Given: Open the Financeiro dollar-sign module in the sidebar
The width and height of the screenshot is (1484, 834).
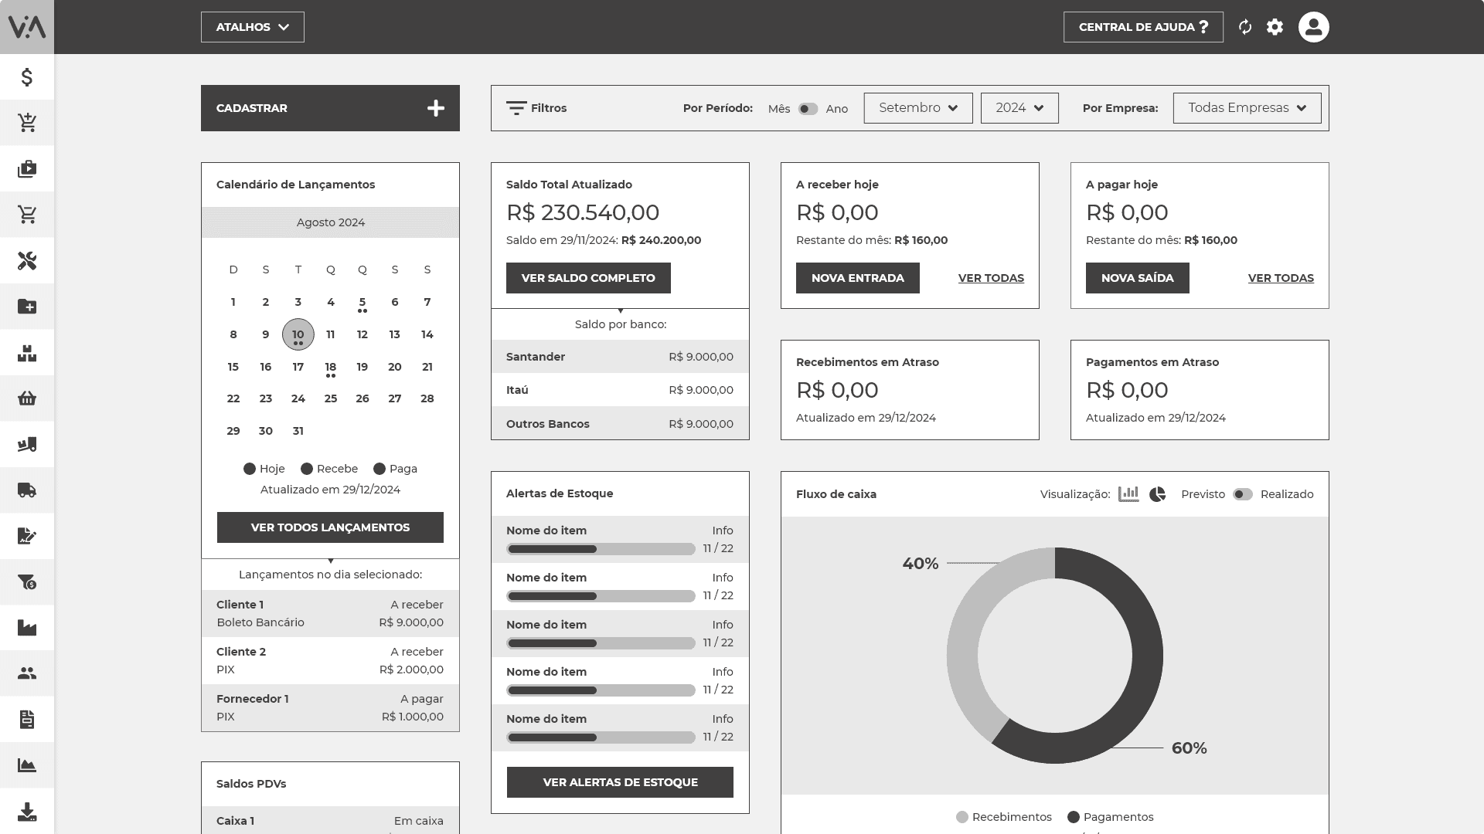Looking at the screenshot, I should pos(27,77).
